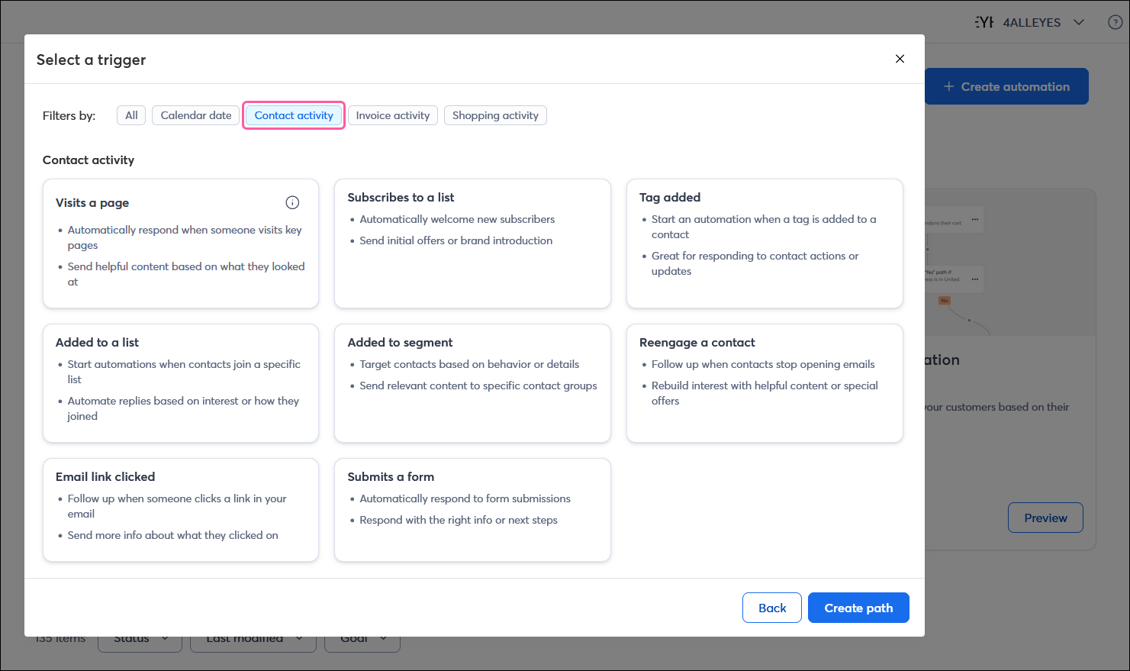
Task: Choose the Subscribes to a list trigger
Action: tap(472, 243)
